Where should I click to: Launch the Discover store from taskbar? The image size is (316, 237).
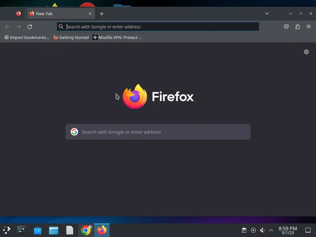(37, 230)
